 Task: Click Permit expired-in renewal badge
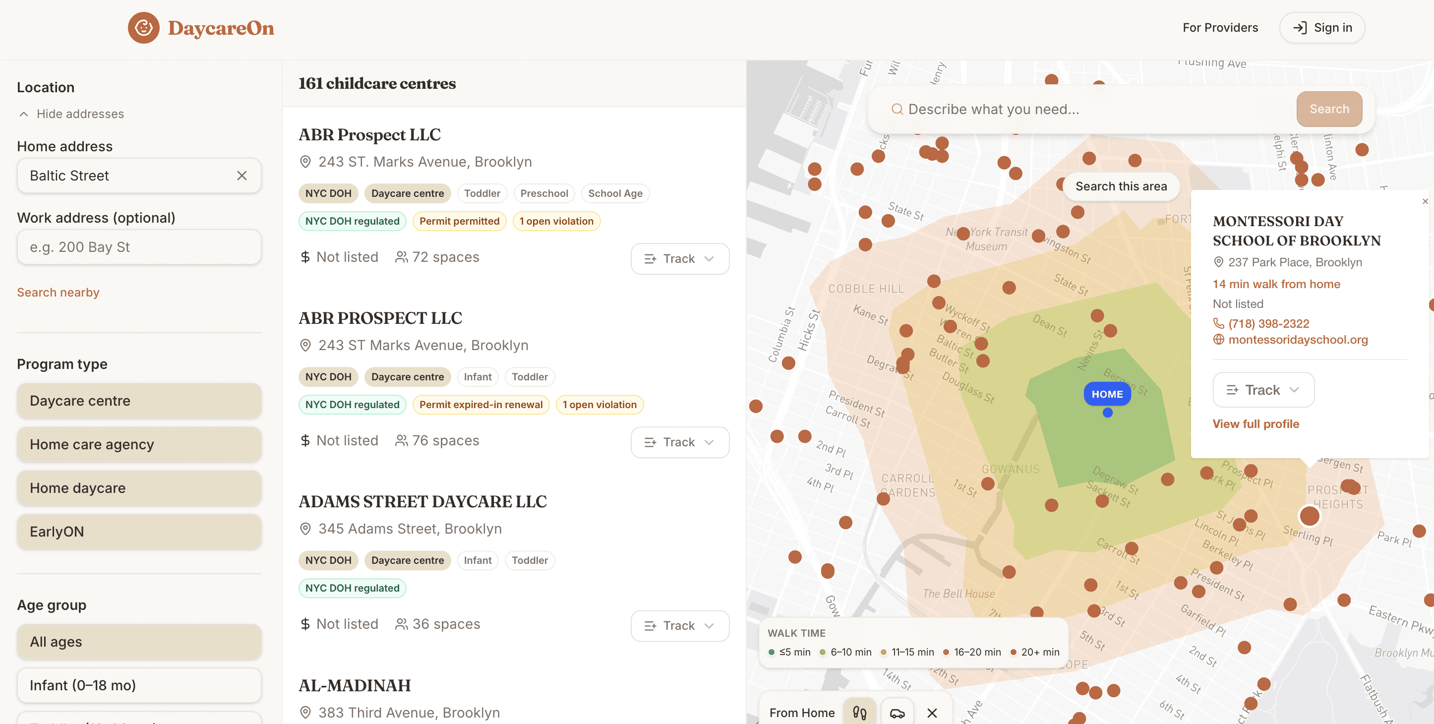(x=480, y=404)
